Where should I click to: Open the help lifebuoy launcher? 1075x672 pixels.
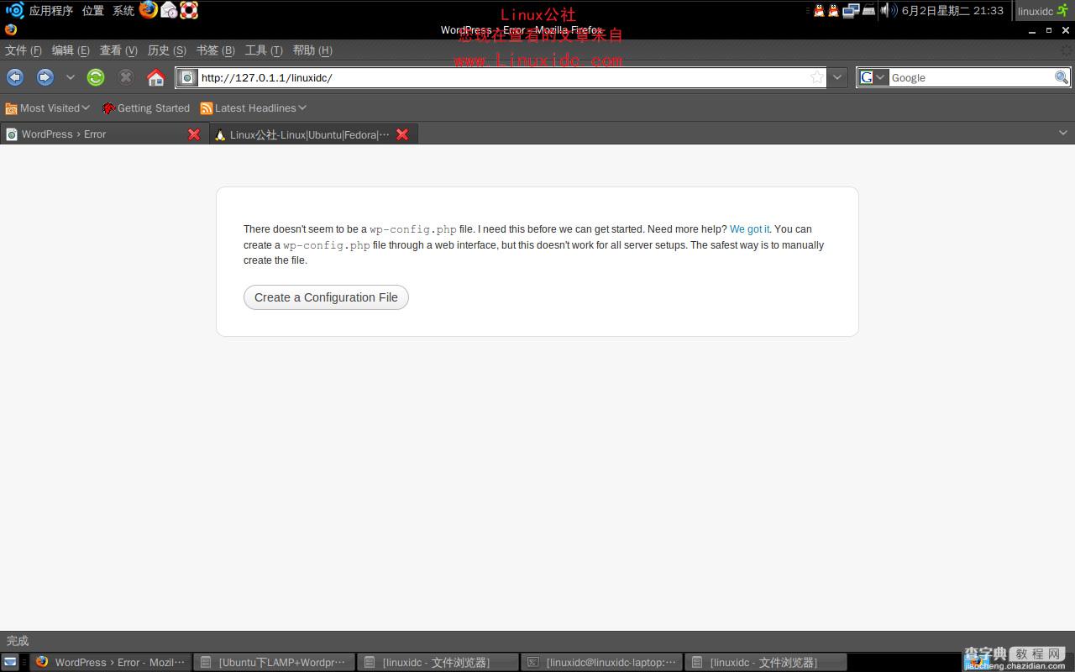tap(189, 10)
